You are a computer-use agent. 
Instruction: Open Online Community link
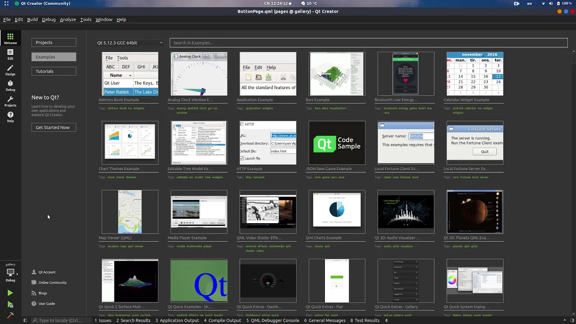click(x=53, y=283)
